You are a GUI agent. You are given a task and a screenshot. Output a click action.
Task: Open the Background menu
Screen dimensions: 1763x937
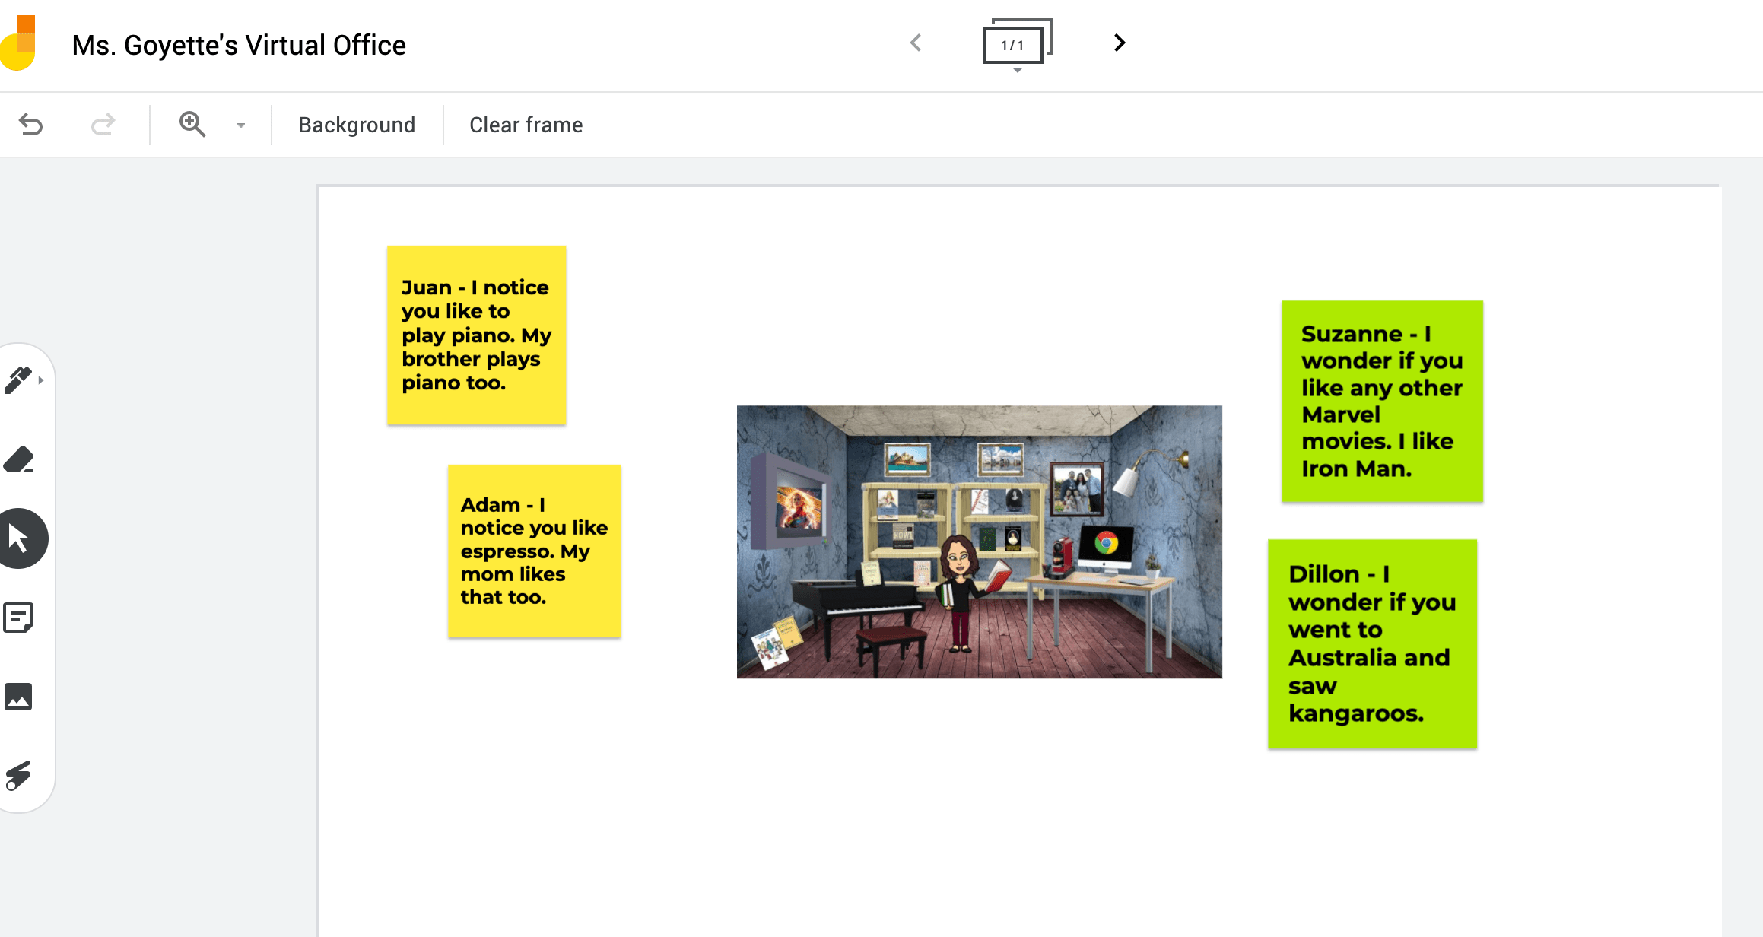357,125
